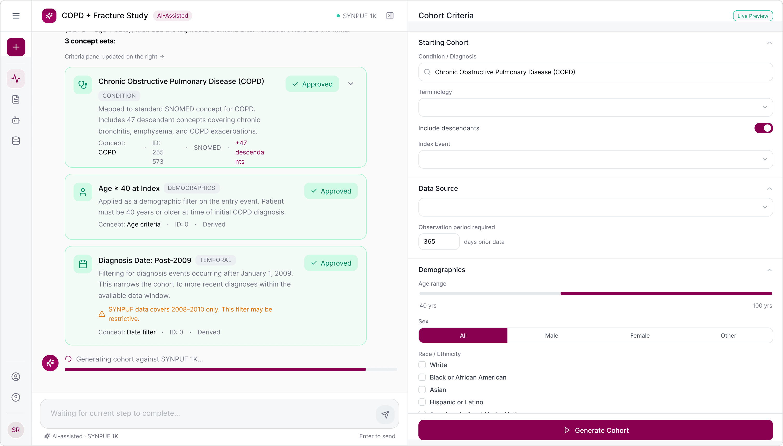The image size is (783, 446).
Task: Open the Index Event dropdown
Action: (595, 160)
